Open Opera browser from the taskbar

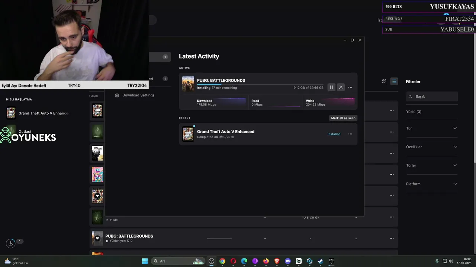coord(233,261)
